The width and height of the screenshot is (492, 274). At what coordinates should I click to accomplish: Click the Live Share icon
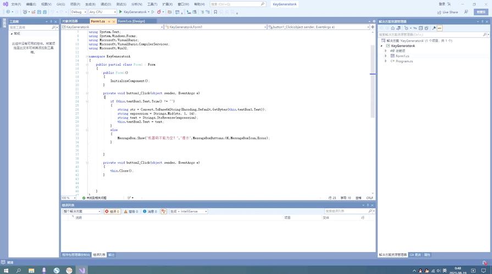point(439,12)
